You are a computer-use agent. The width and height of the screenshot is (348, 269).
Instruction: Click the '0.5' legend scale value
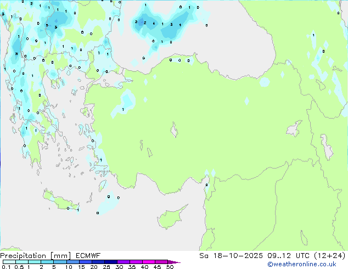click(x=19, y=267)
